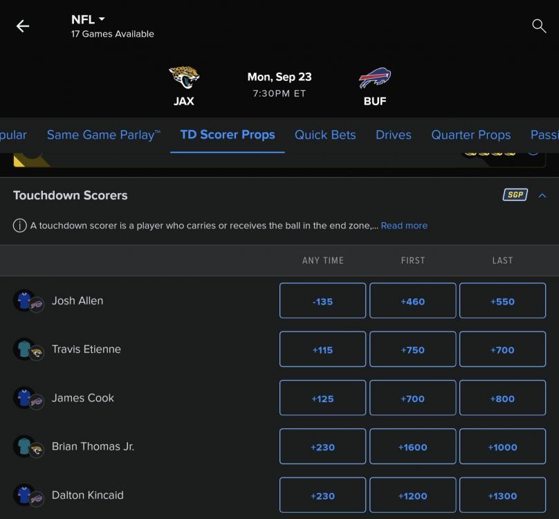Select James Cook last TD +800 odds
Image resolution: width=559 pixels, height=519 pixels.
[502, 398]
